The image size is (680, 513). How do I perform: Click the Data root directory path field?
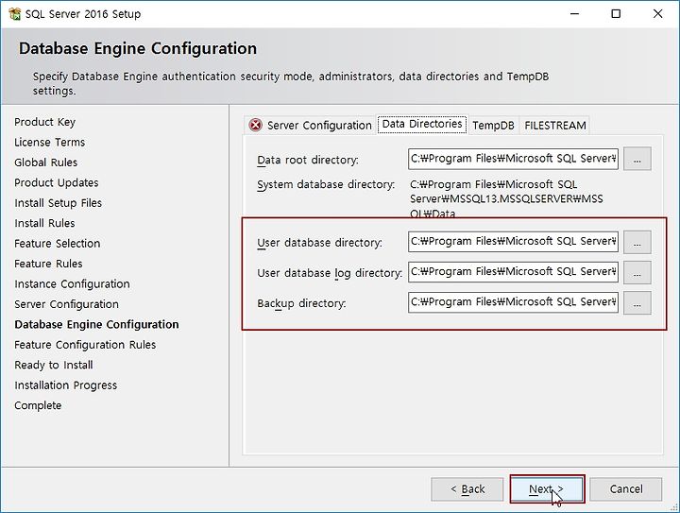(x=513, y=159)
